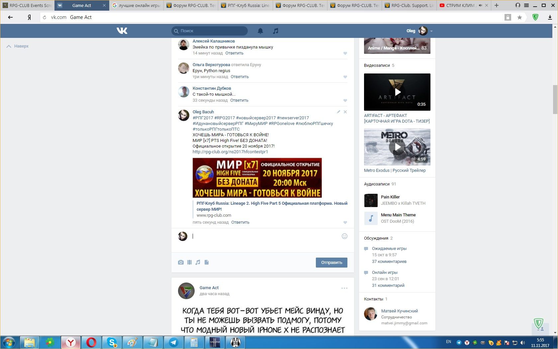Viewport: 558px width, 349px height.
Task: Close the Game Act tab
Action: (104, 5)
